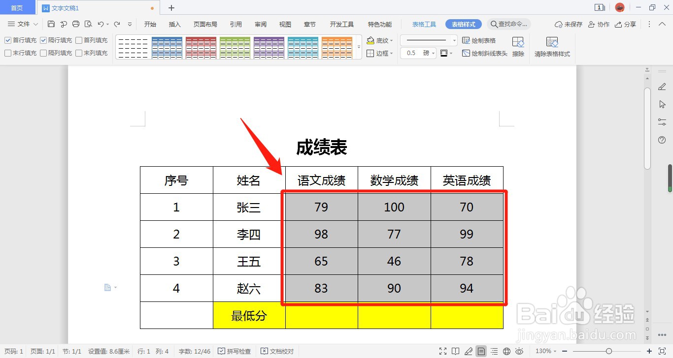Click the eye protection mode icon
The image size is (673, 358).
519,351
